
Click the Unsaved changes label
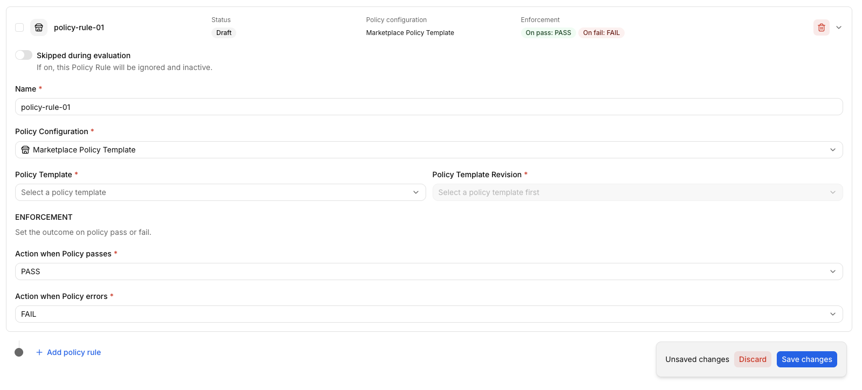coord(697,359)
